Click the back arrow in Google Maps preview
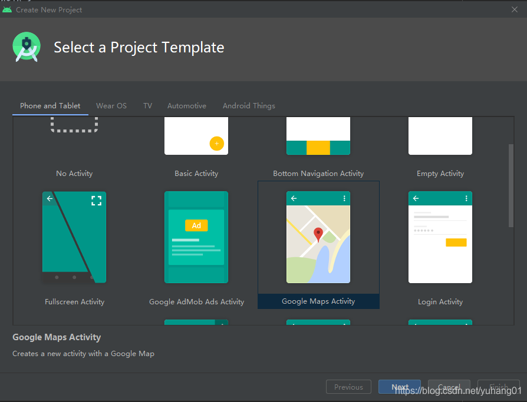 tap(294, 198)
